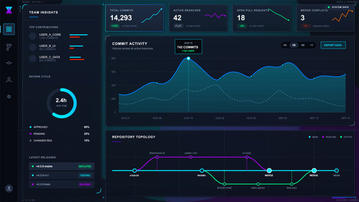The width and height of the screenshot is (359, 202).
Task: Select the 3M time range
Action: (x=303, y=45)
